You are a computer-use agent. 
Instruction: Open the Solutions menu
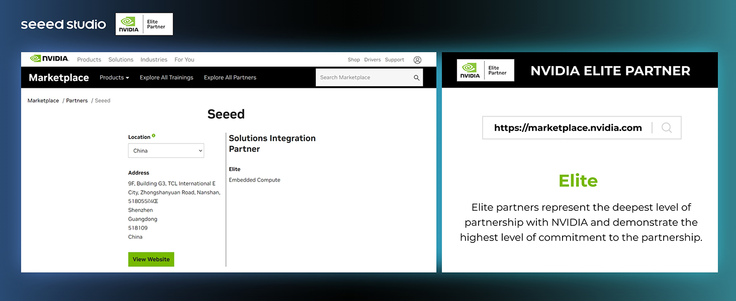(121, 60)
